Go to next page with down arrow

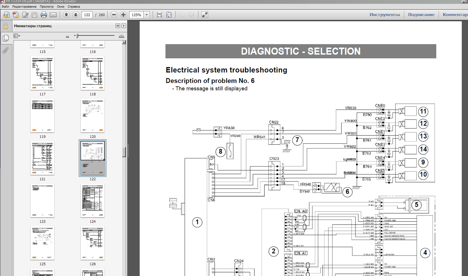pos(76,15)
